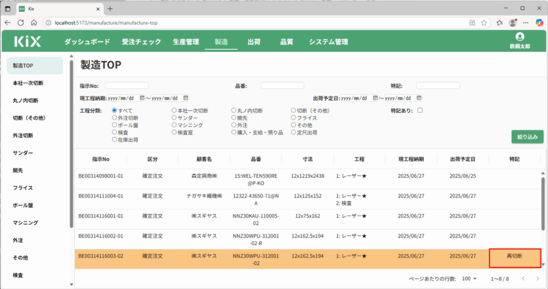Image resolution: width=548 pixels, height=289 pixels.
Task: Go to next results page arrow
Action: pos(537,278)
